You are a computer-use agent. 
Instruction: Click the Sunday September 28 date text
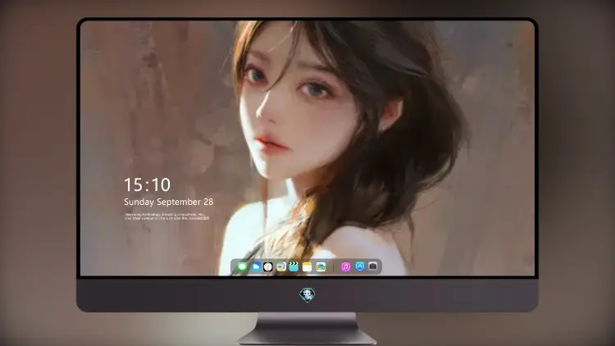[169, 202]
